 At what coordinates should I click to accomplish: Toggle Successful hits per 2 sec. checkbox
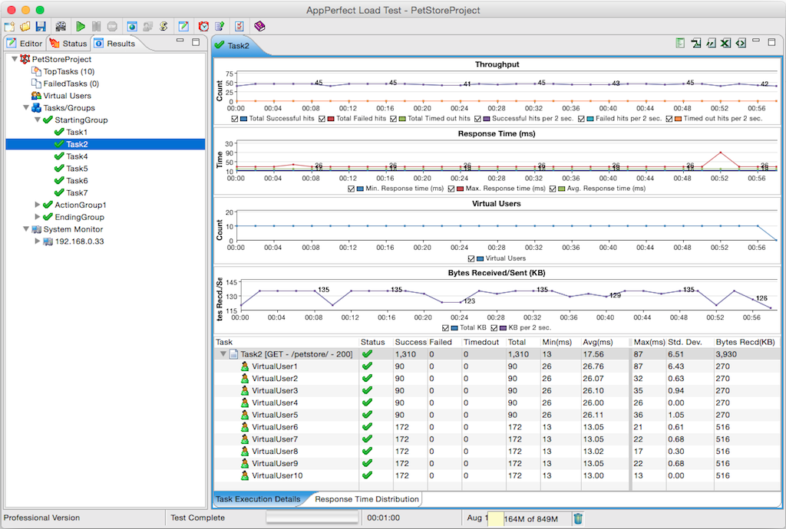pyautogui.click(x=477, y=119)
